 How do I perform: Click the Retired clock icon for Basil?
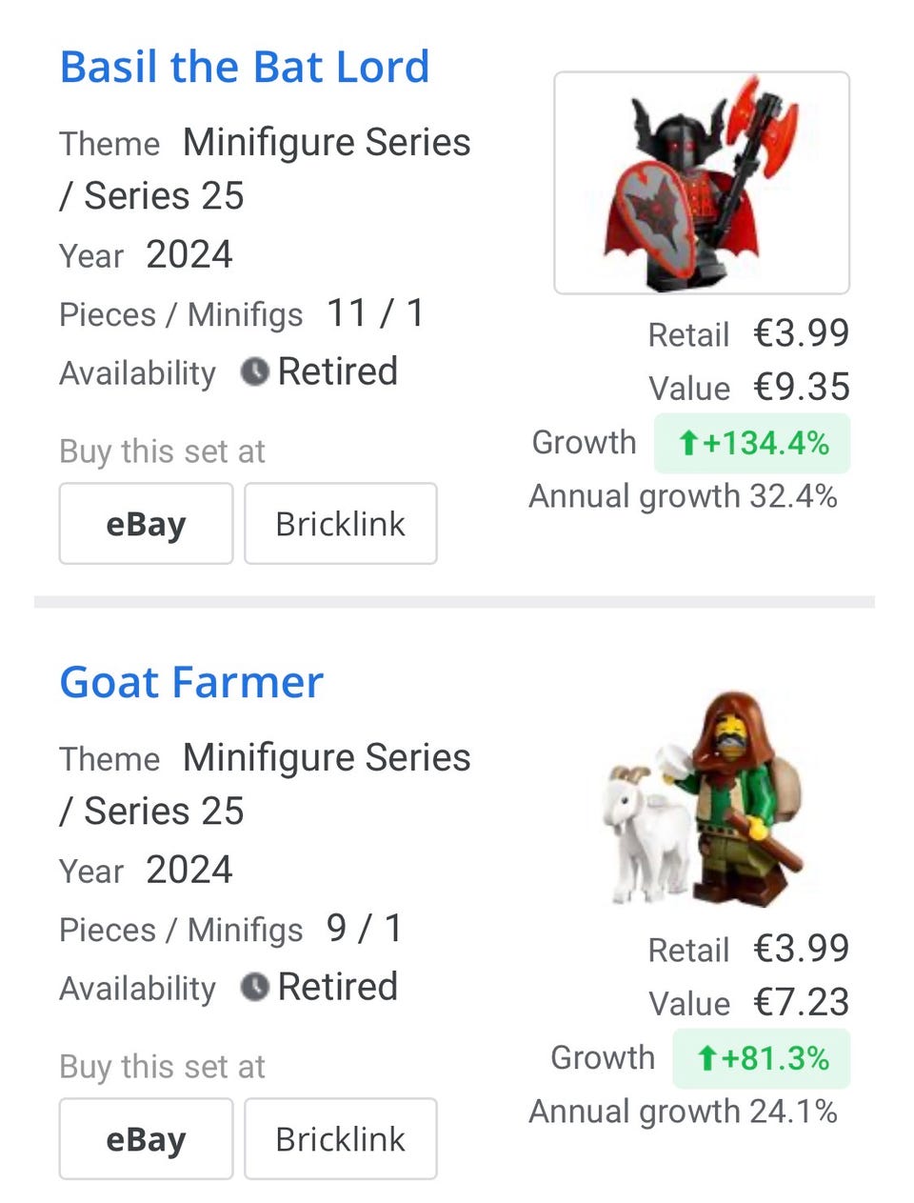pyautogui.click(x=254, y=371)
